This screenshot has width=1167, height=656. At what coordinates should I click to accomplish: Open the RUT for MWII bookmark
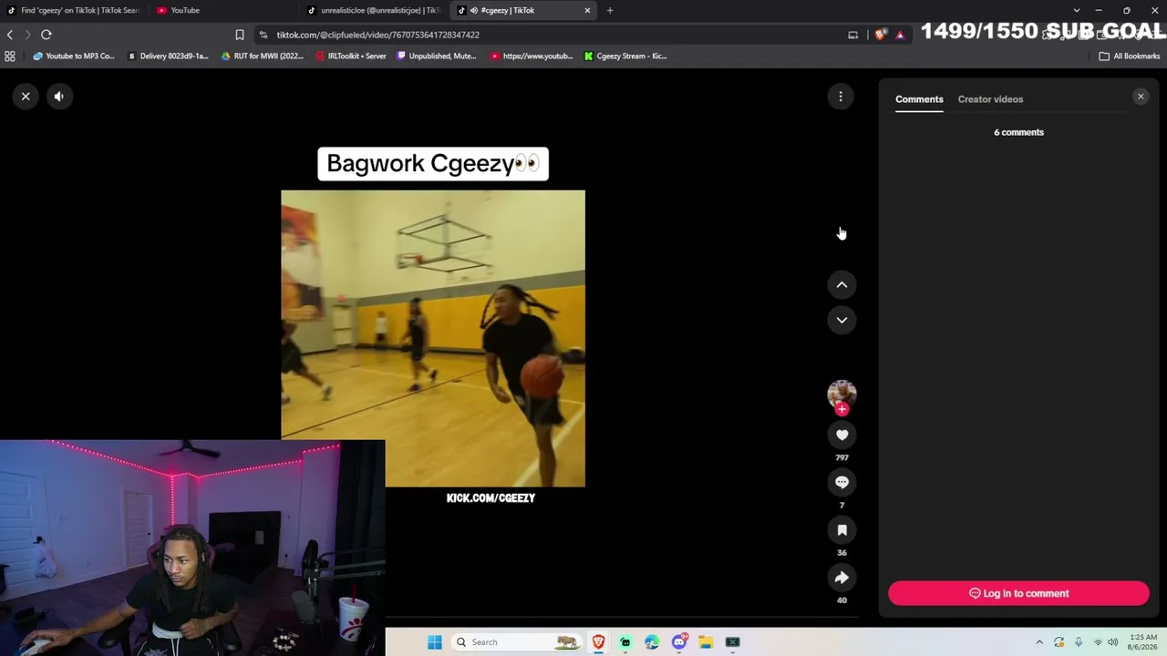tap(262, 56)
